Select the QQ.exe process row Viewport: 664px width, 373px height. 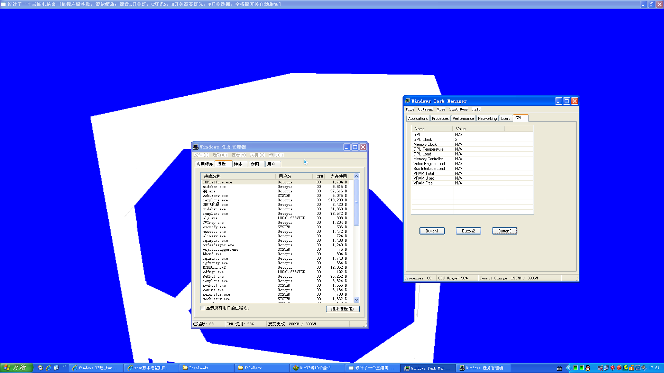point(242,191)
